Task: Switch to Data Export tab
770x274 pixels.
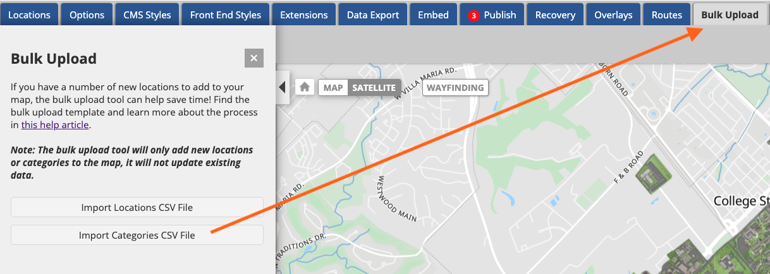Action: pos(373,15)
